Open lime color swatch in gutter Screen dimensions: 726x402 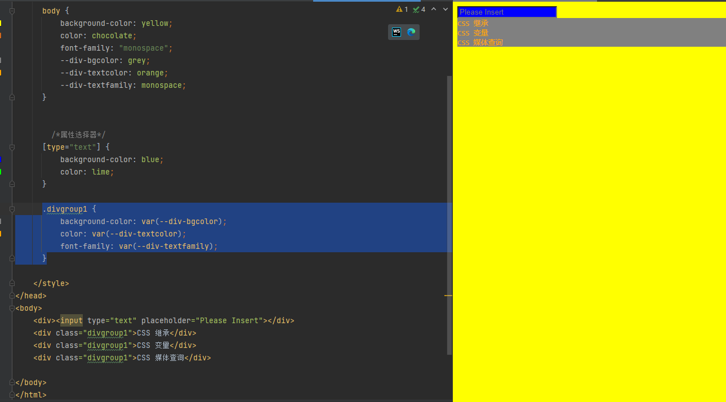[1, 172]
